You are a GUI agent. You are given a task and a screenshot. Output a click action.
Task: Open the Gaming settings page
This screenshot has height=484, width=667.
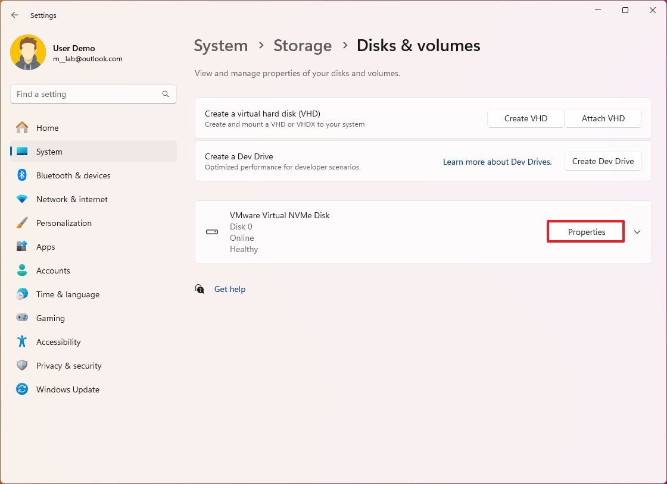click(50, 318)
